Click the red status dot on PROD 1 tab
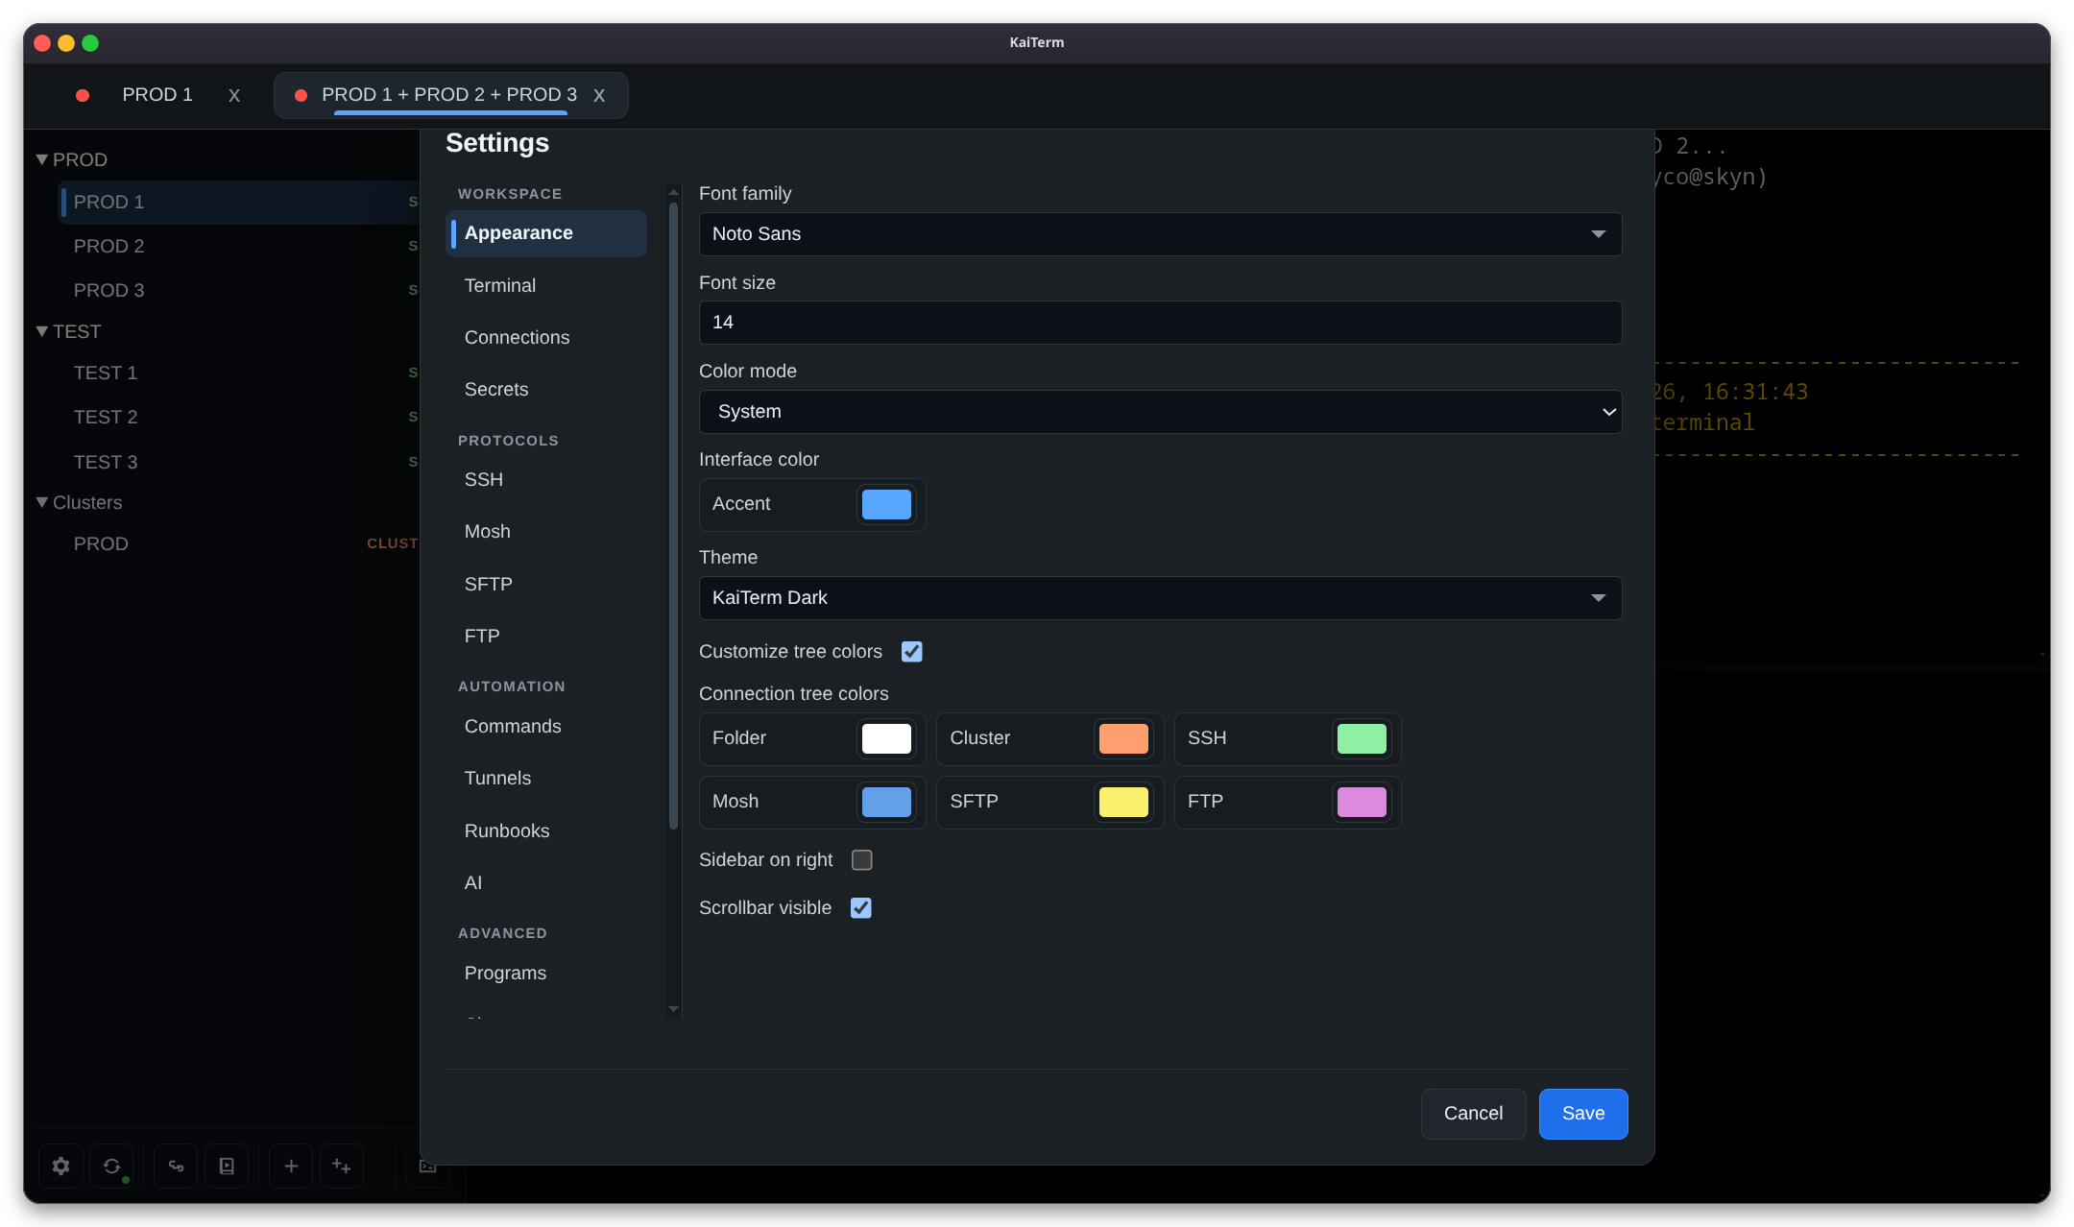This screenshot has width=2074, height=1227. pyautogui.click(x=83, y=95)
